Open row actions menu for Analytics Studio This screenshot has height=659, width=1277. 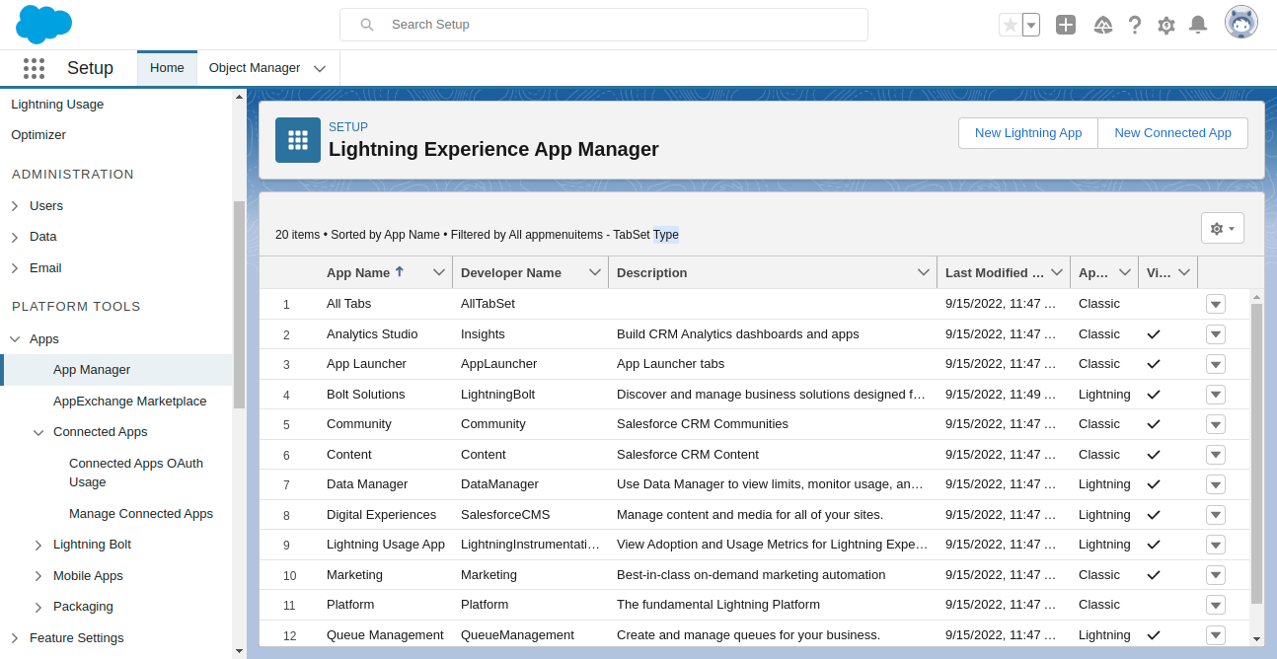pyautogui.click(x=1216, y=334)
